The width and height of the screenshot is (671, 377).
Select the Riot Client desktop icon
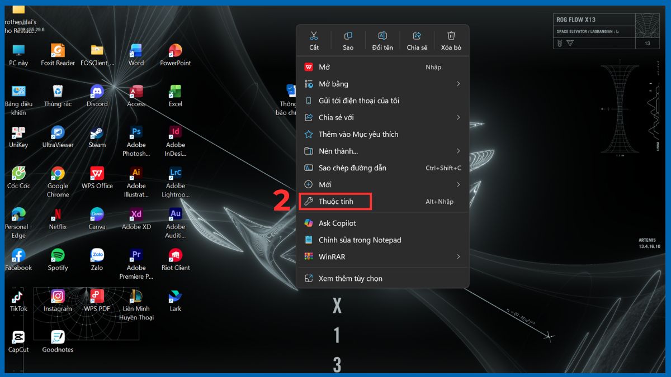point(176,260)
